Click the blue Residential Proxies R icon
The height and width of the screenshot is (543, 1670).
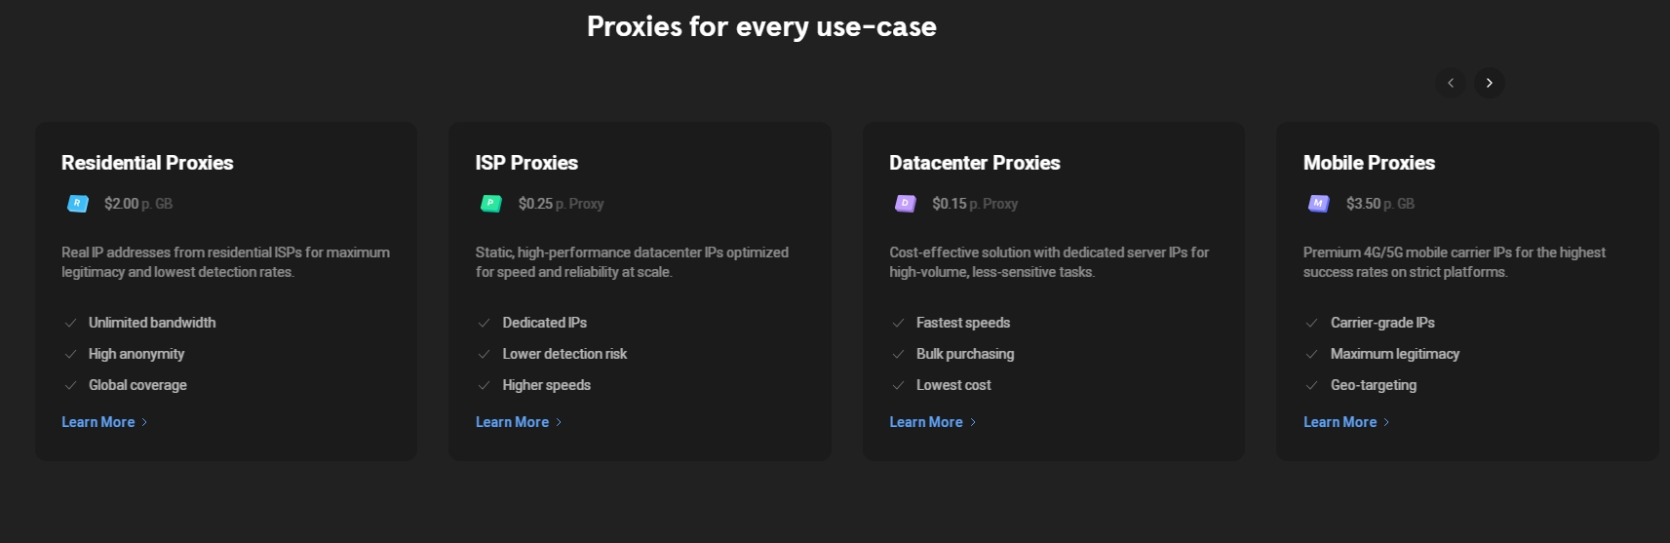78,203
